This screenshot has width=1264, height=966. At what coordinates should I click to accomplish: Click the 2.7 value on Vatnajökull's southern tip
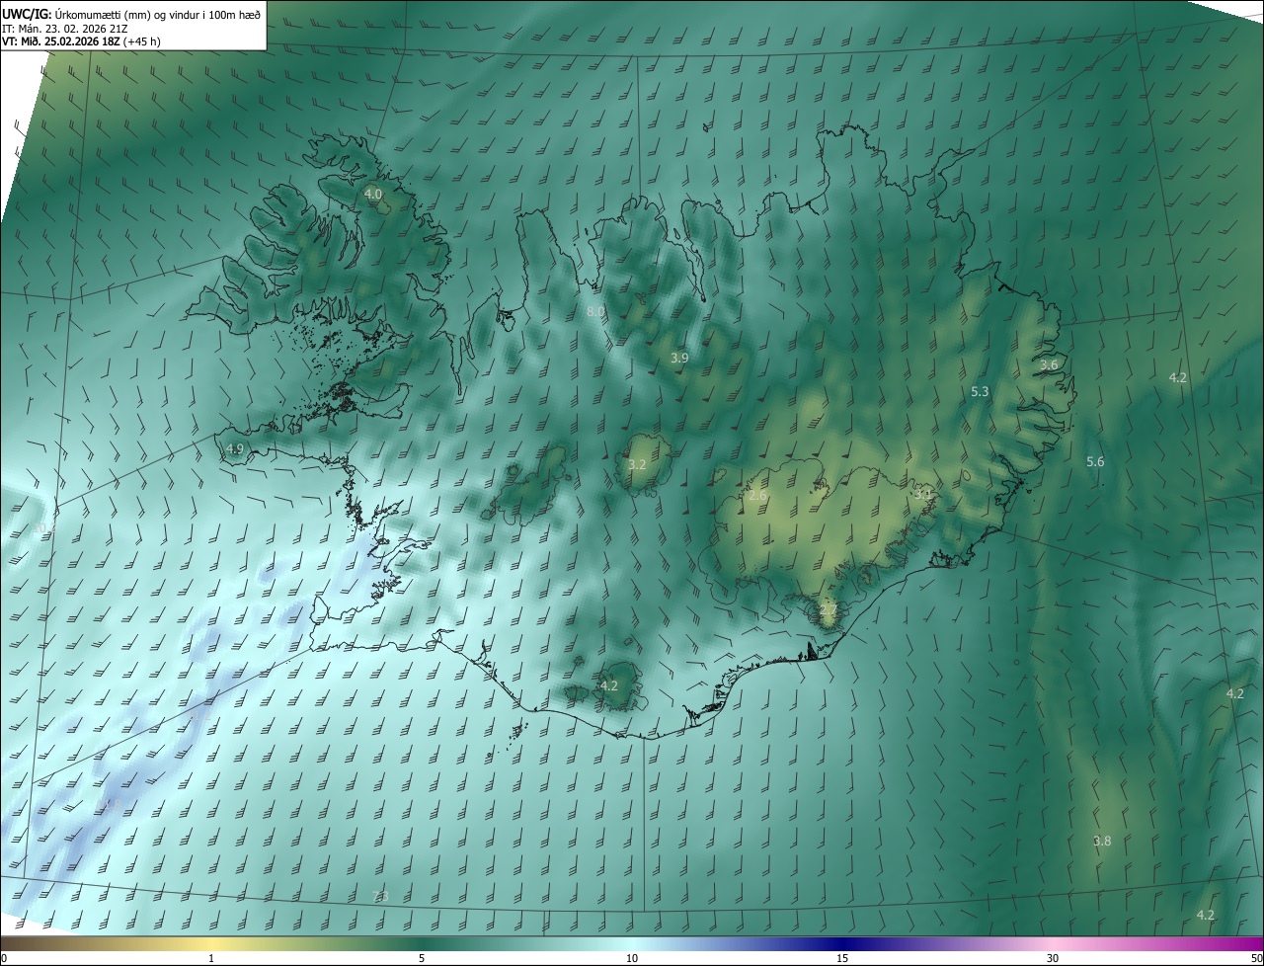click(828, 609)
